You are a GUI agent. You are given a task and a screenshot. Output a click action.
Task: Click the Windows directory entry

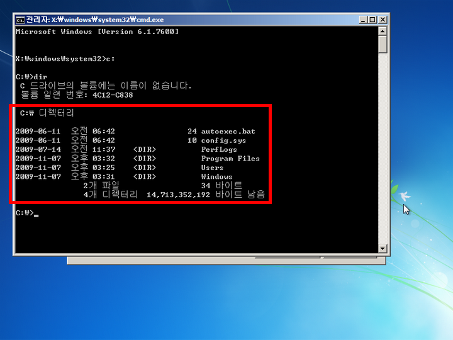pos(216,177)
